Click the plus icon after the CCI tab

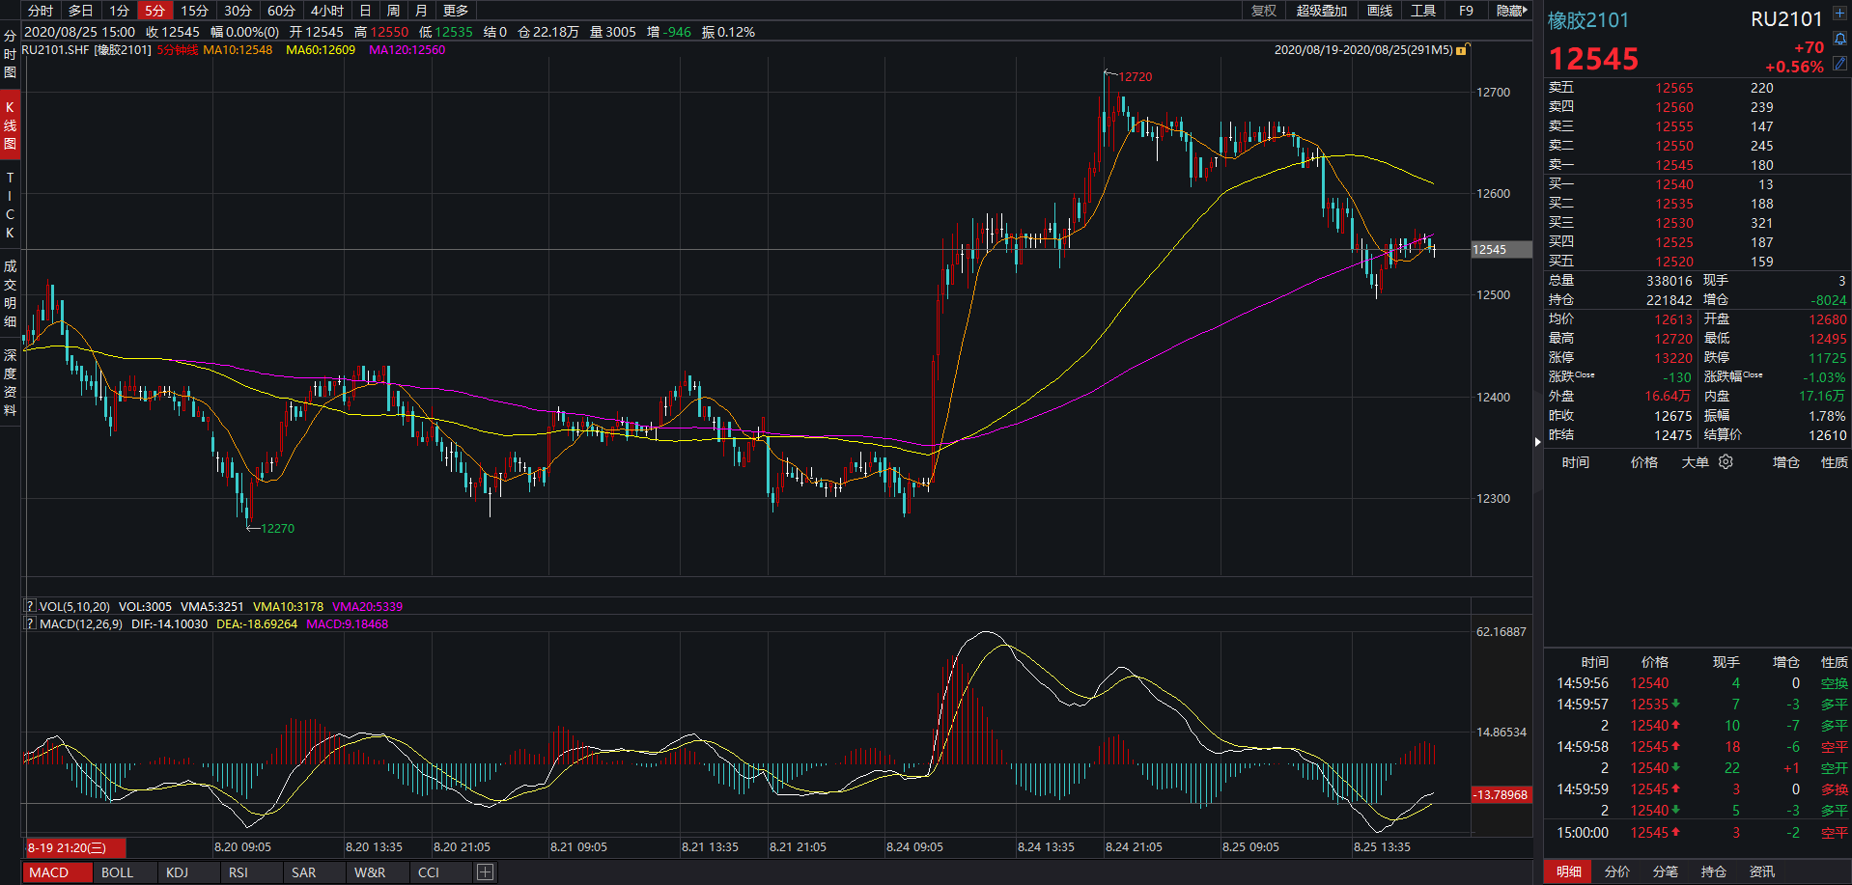click(x=485, y=872)
